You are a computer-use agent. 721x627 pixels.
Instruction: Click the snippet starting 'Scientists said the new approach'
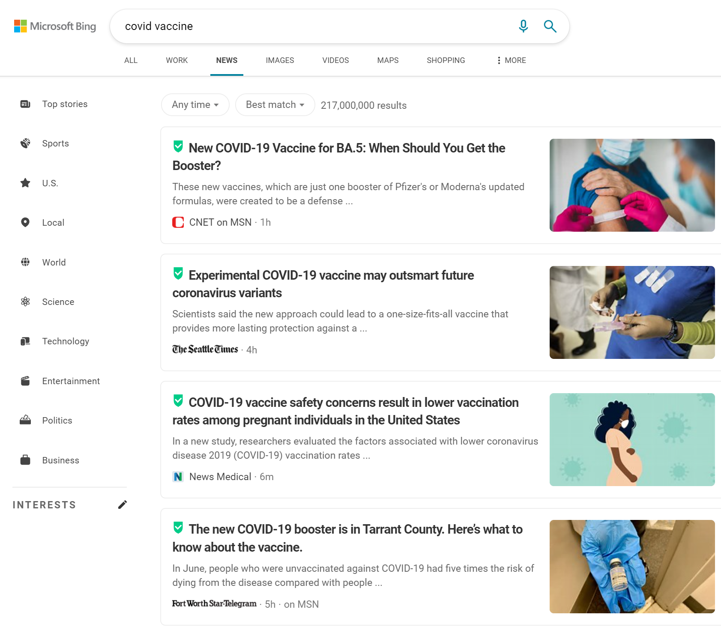coord(340,321)
